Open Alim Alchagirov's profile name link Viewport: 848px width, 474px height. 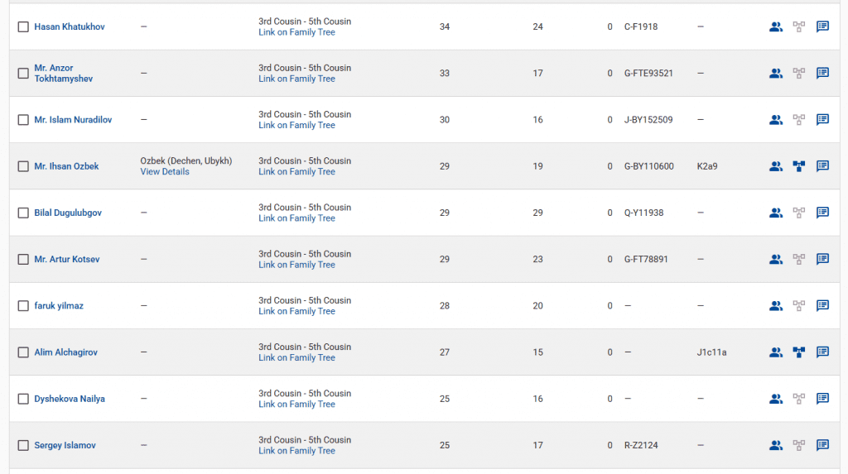pos(65,352)
